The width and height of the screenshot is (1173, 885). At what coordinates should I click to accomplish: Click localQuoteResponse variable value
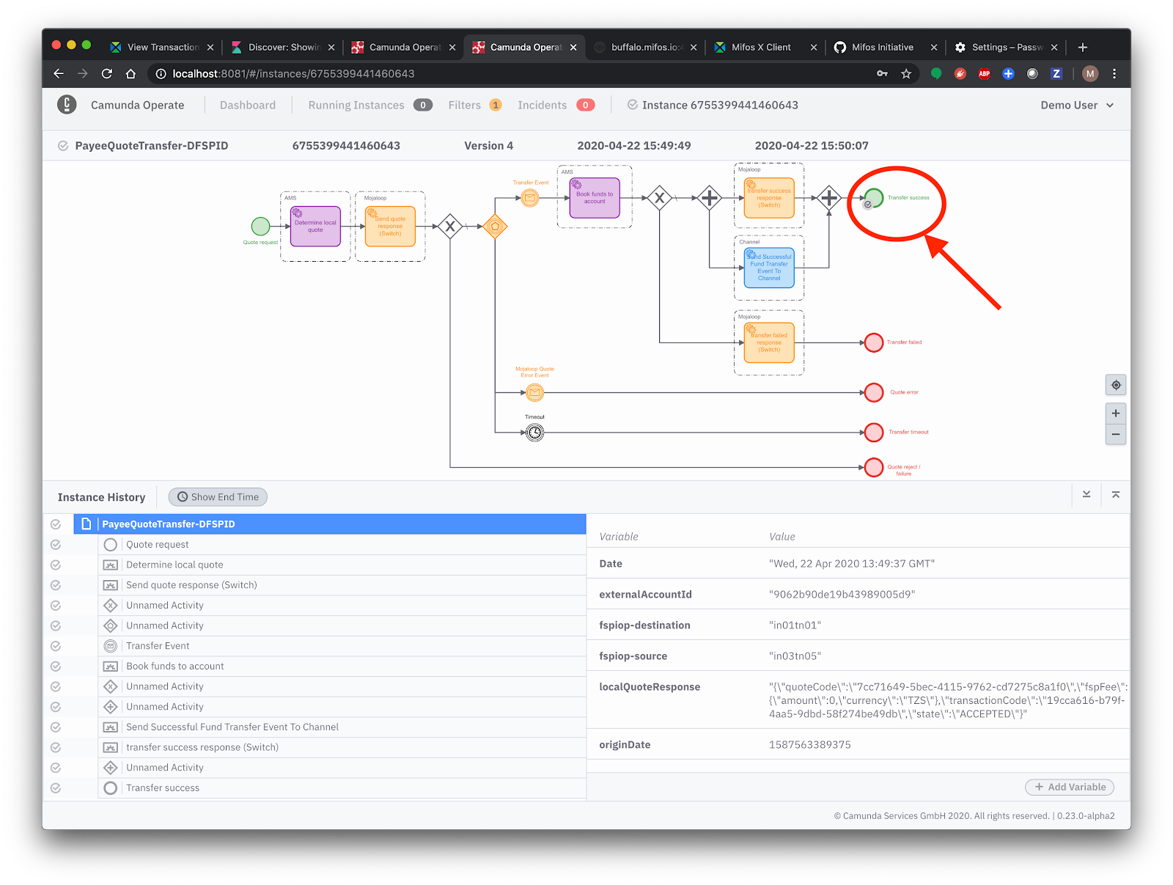(948, 700)
